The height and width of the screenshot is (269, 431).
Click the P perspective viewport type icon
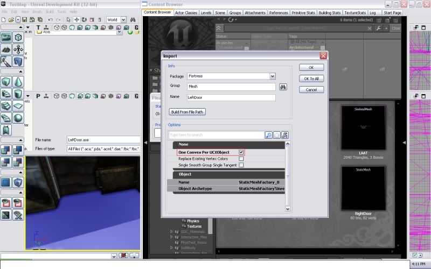point(38,96)
